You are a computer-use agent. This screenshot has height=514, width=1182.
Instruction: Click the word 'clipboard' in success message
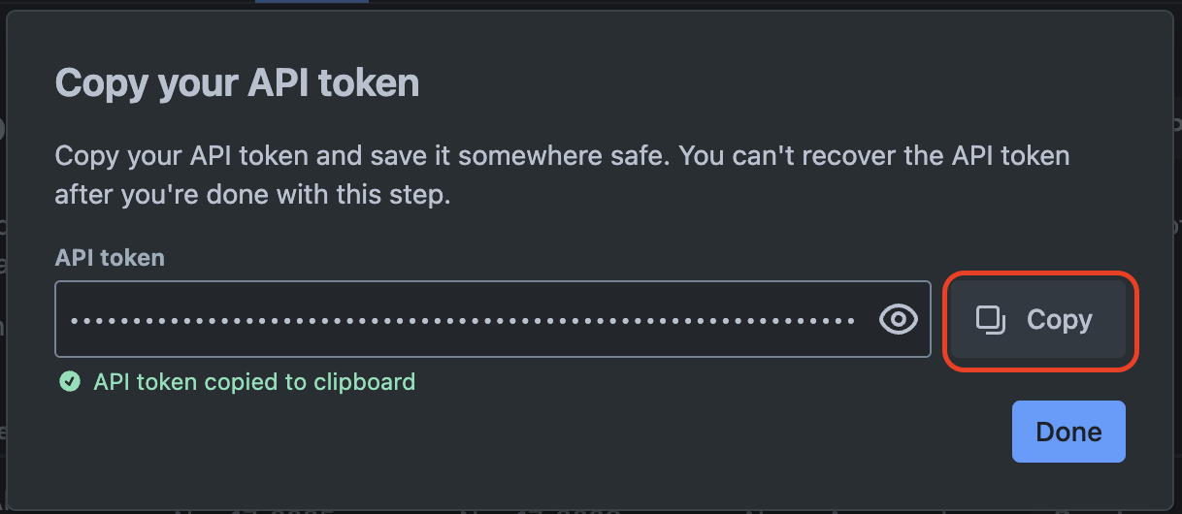(364, 381)
